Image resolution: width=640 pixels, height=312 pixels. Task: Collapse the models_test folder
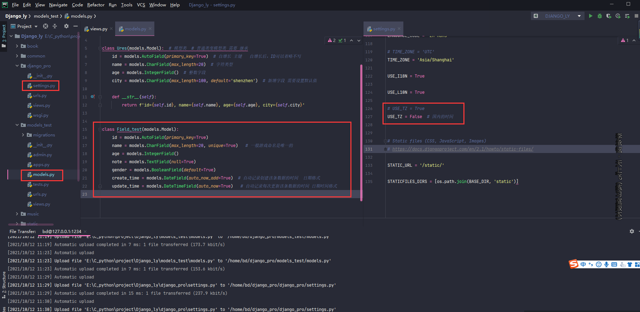[x=17, y=125]
